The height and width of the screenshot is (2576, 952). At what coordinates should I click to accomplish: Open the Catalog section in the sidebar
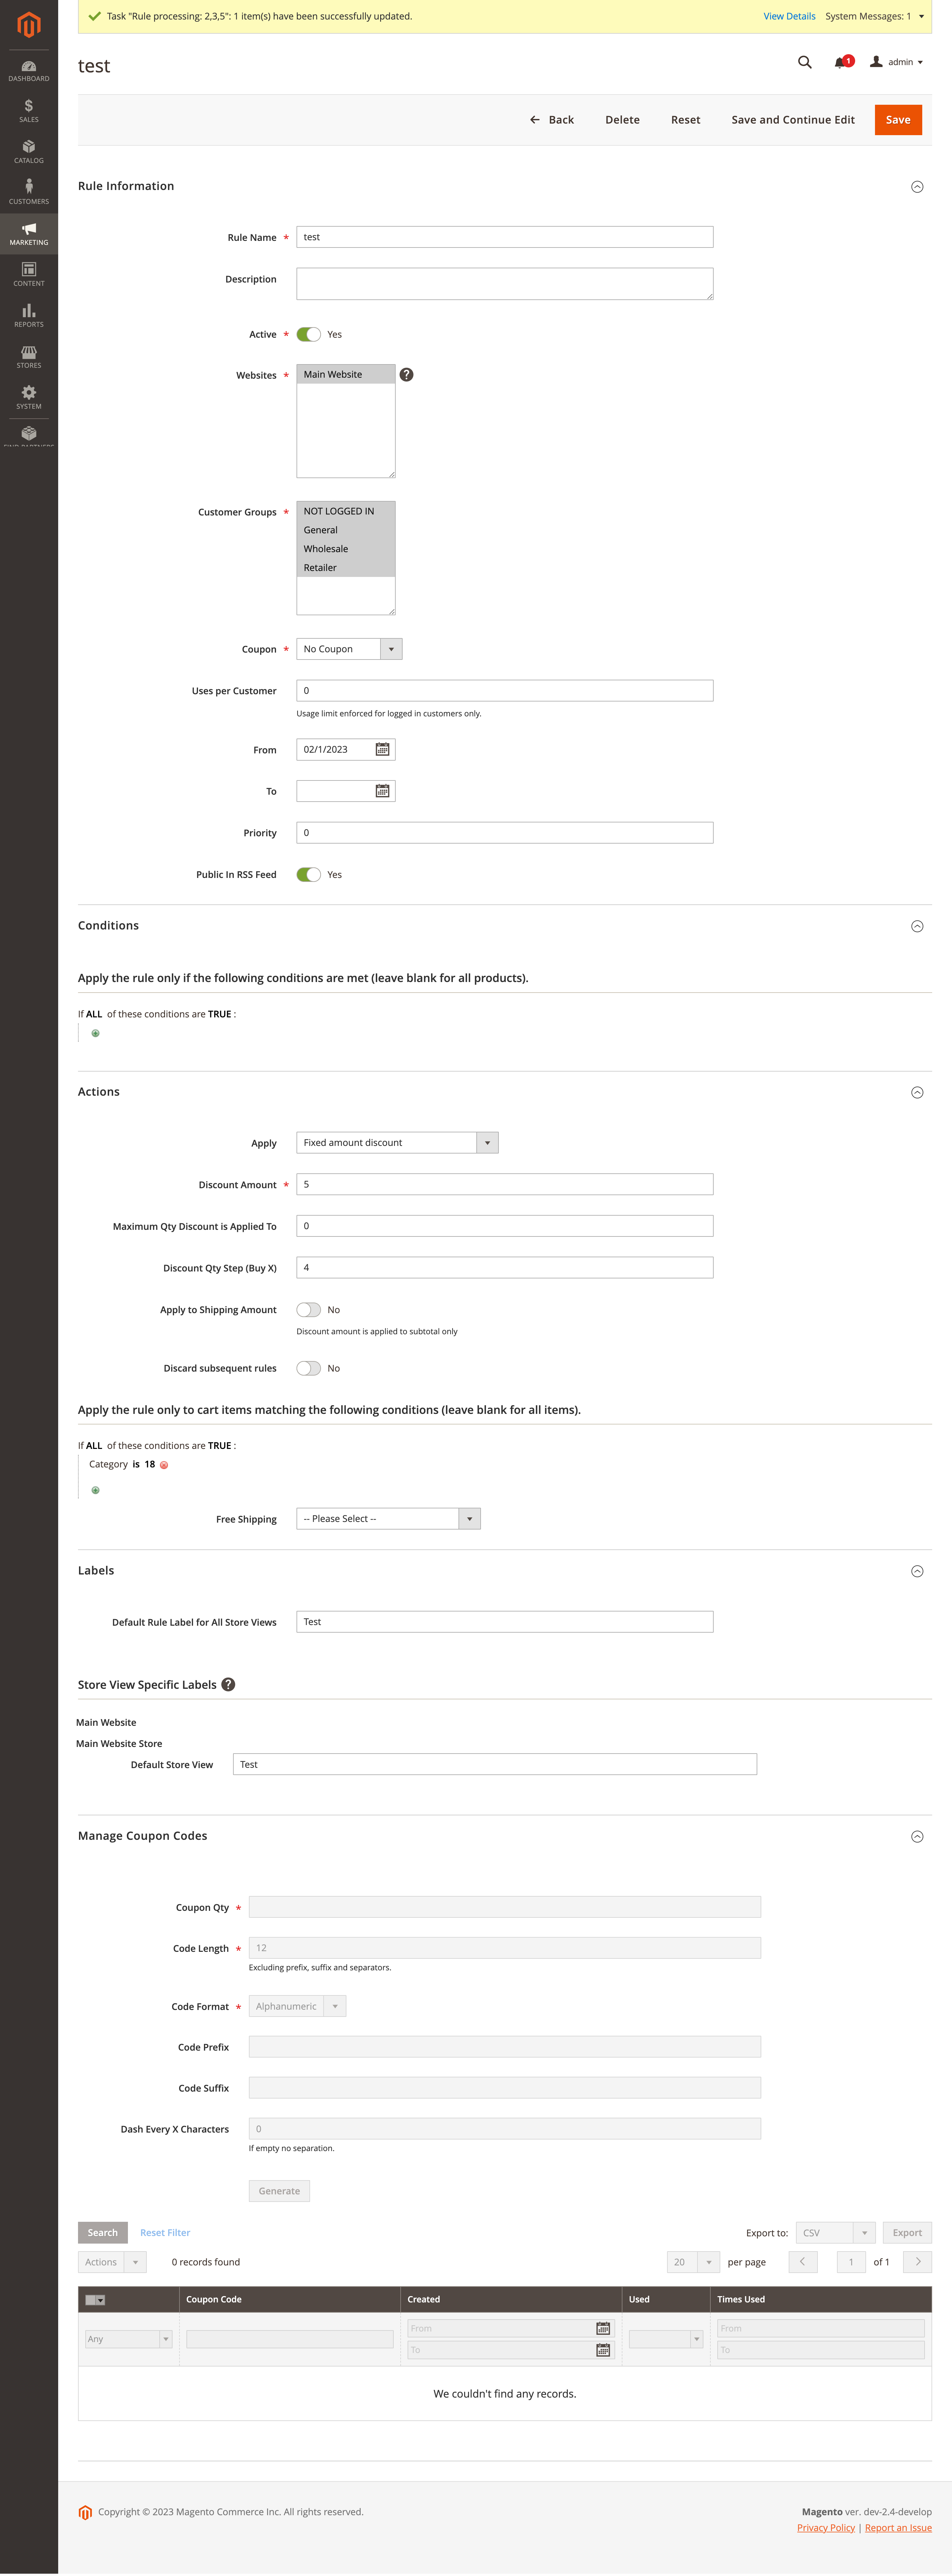pyautogui.click(x=28, y=151)
